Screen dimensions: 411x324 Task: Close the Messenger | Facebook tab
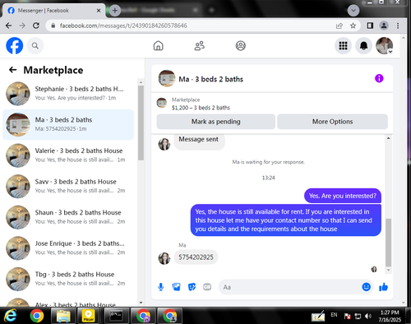pyautogui.click(x=99, y=11)
